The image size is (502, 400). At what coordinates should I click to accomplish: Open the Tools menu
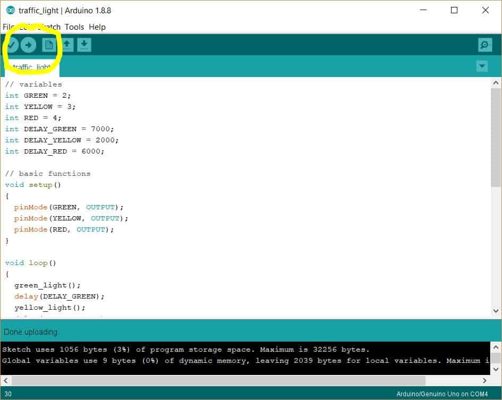pyautogui.click(x=74, y=27)
